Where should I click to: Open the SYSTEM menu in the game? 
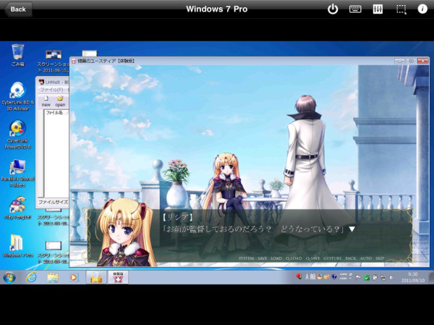coord(246,258)
